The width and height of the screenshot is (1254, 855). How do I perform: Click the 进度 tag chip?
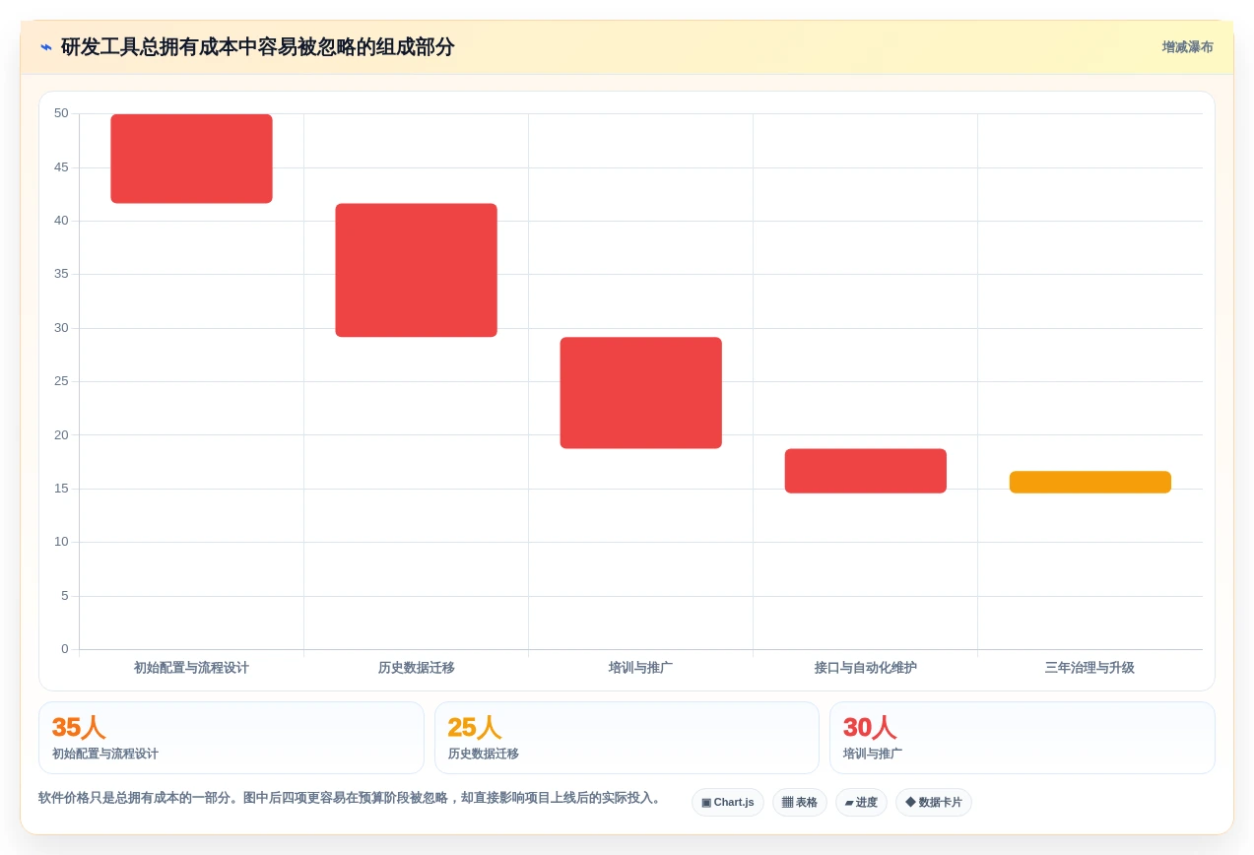[x=861, y=803]
